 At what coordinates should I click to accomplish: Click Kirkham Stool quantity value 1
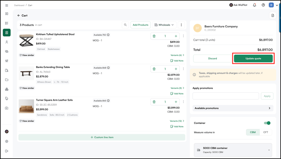pyautogui.click(x=165, y=36)
